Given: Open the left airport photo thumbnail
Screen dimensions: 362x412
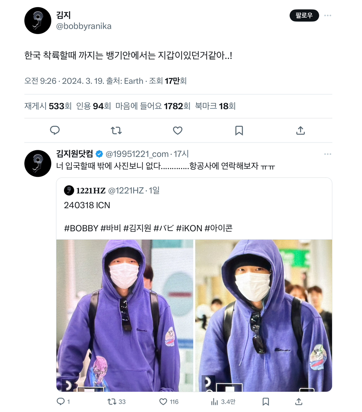Looking at the screenshot, I should (125, 315).
